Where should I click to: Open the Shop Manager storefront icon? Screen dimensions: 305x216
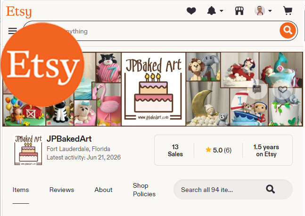coord(239,11)
